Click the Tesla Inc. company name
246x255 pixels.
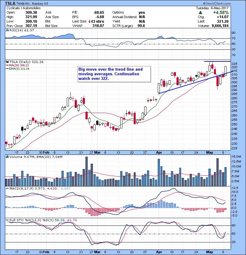click(x=24, y=4)
